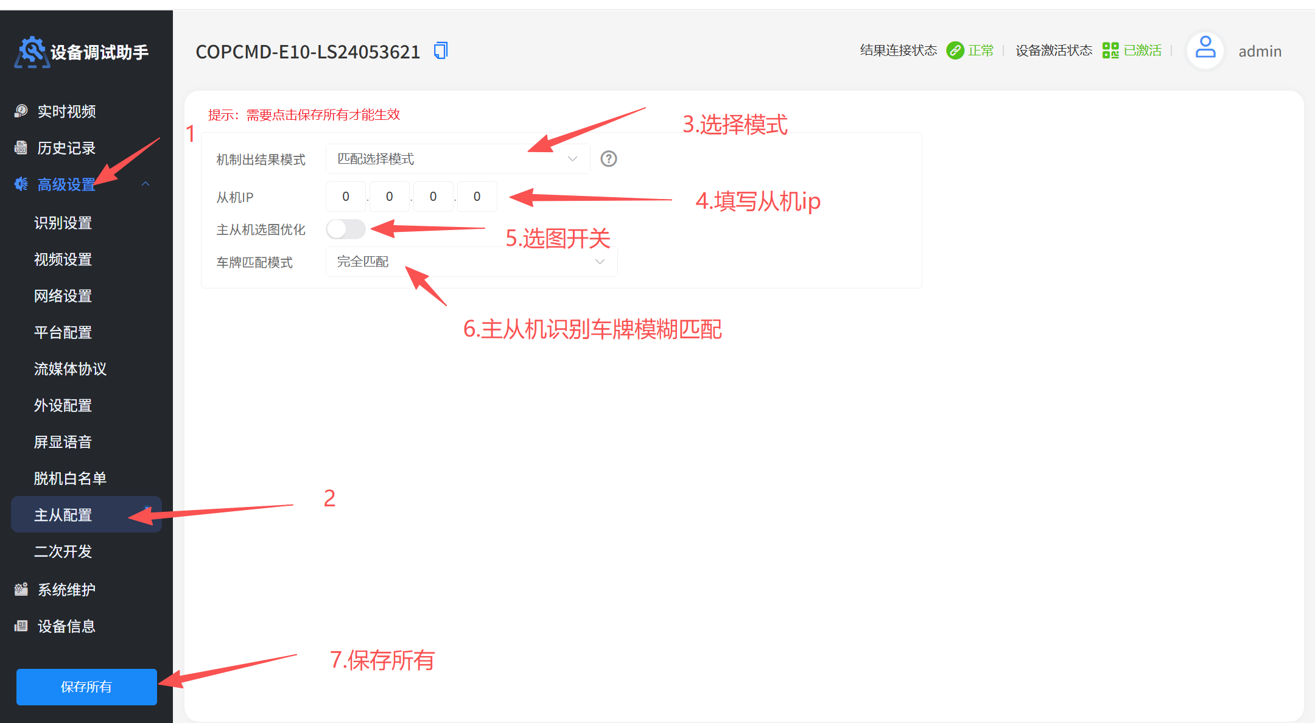Select the 系统维护 sidebar icon

(x=21, y=589)
